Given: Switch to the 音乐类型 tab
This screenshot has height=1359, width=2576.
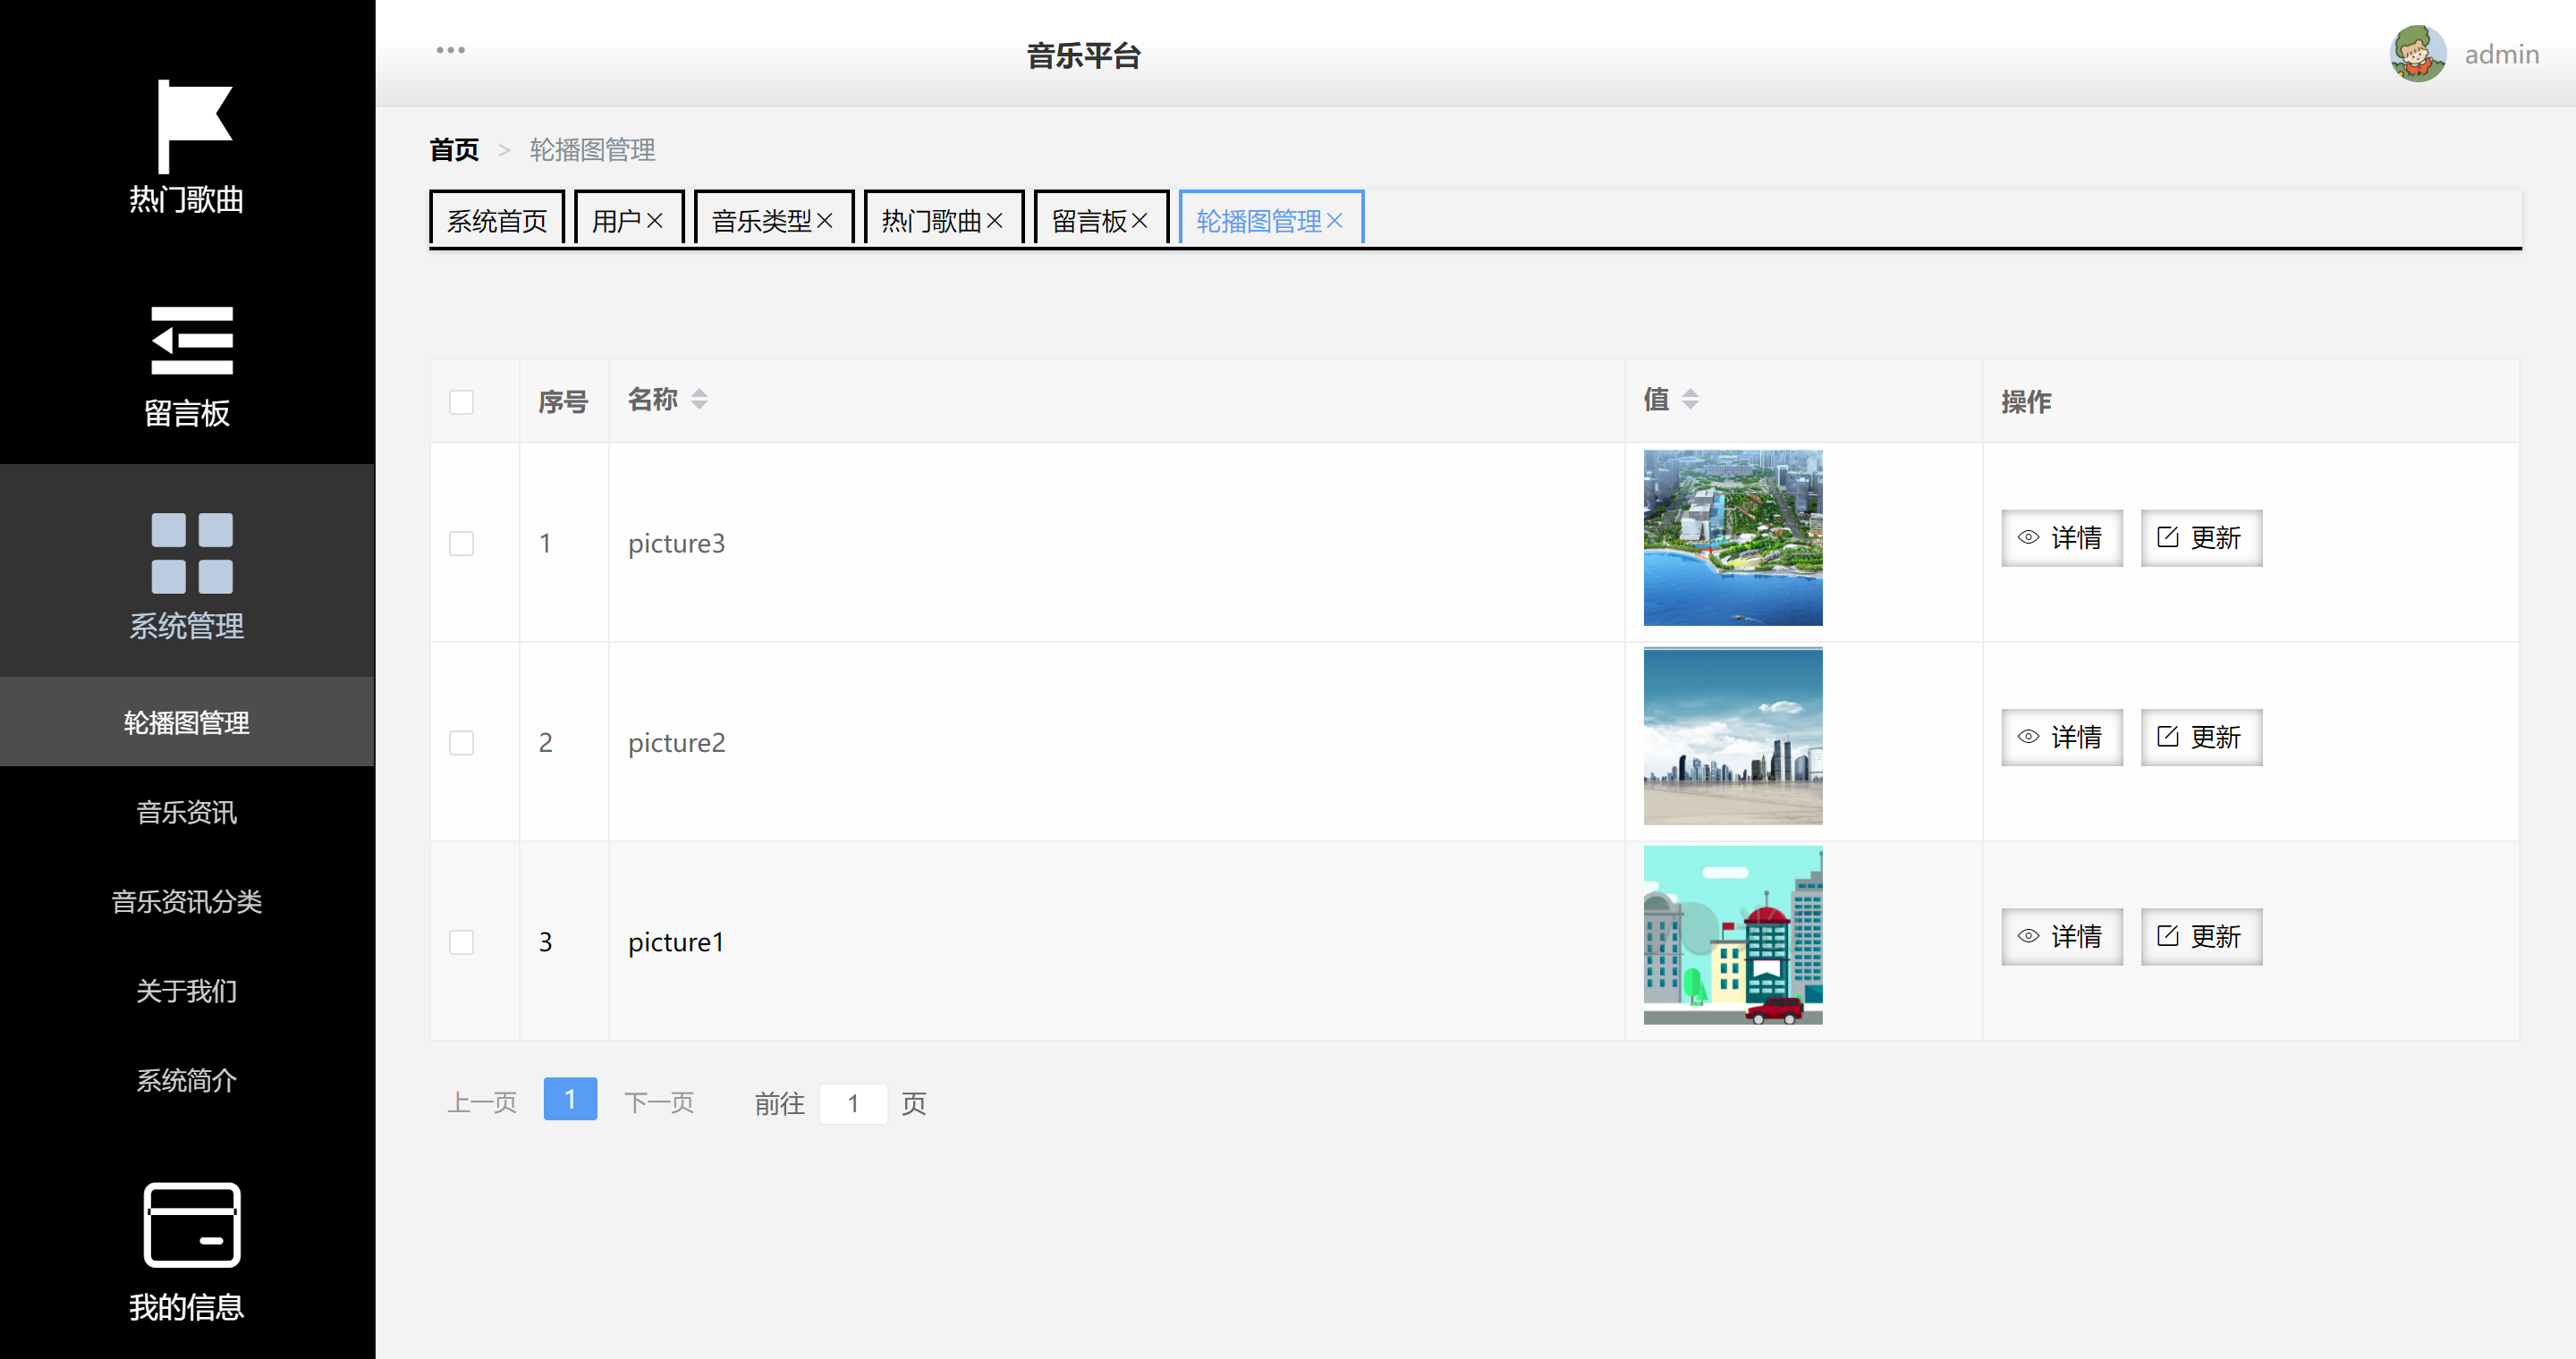Looking at the screenshot, I should (761, 221).
